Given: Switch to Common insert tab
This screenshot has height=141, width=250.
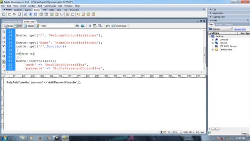Looking at the screenshot, I should (18, 10).
